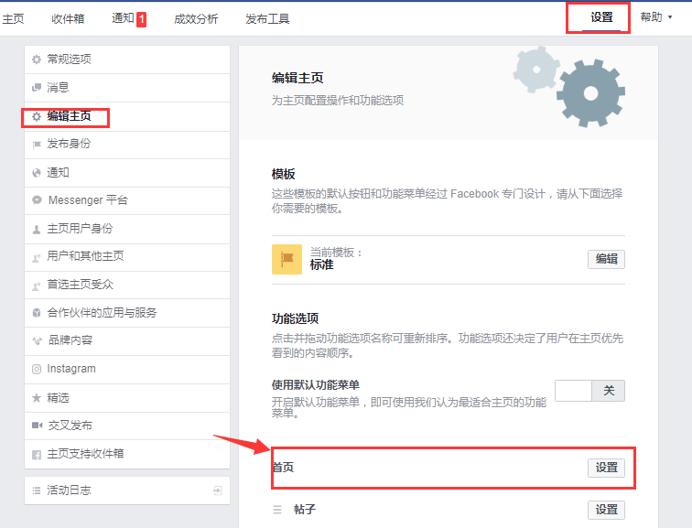Click the Messenger 平台 icon
Viewport: 692px width, 528px height.
tap(37, 200)
